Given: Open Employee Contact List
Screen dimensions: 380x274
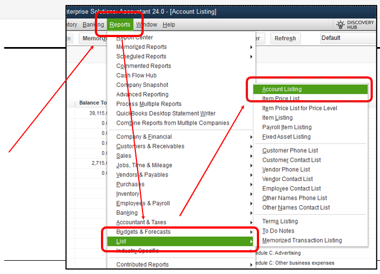Looking at the screenshot, I should coord(311,188).
